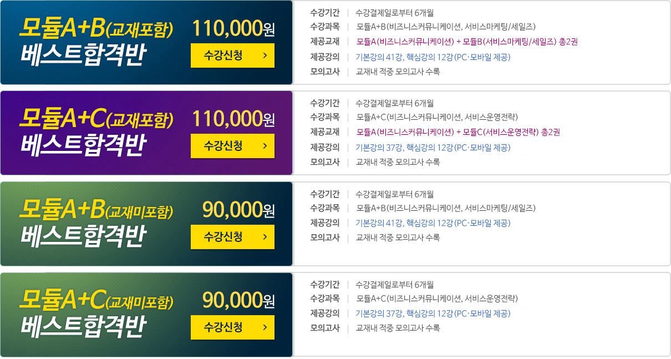Image resolution: width=671 pixels, height=359 pixels.
Task: Select the purple 모듈A+C(교재포함) 베스트합격반 banner title
Action: 97,133
